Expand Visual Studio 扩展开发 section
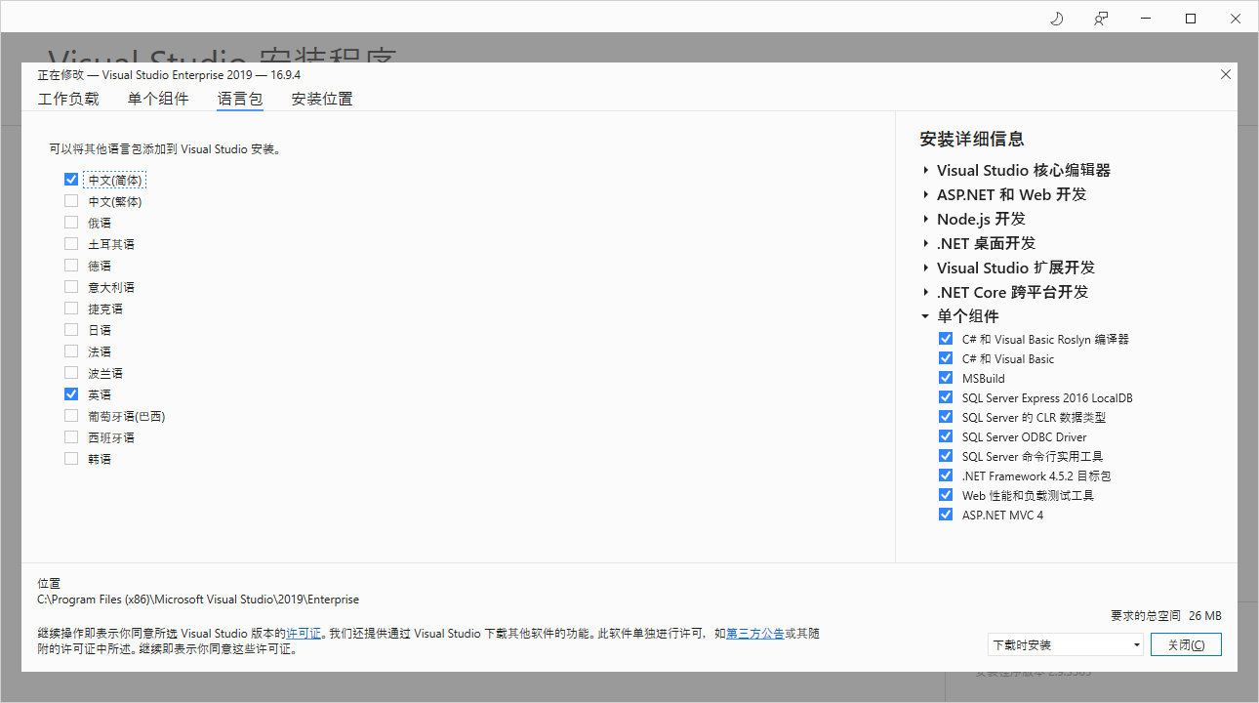Image resolution: width=1259 pixels, height=703 pixels. 925,268
